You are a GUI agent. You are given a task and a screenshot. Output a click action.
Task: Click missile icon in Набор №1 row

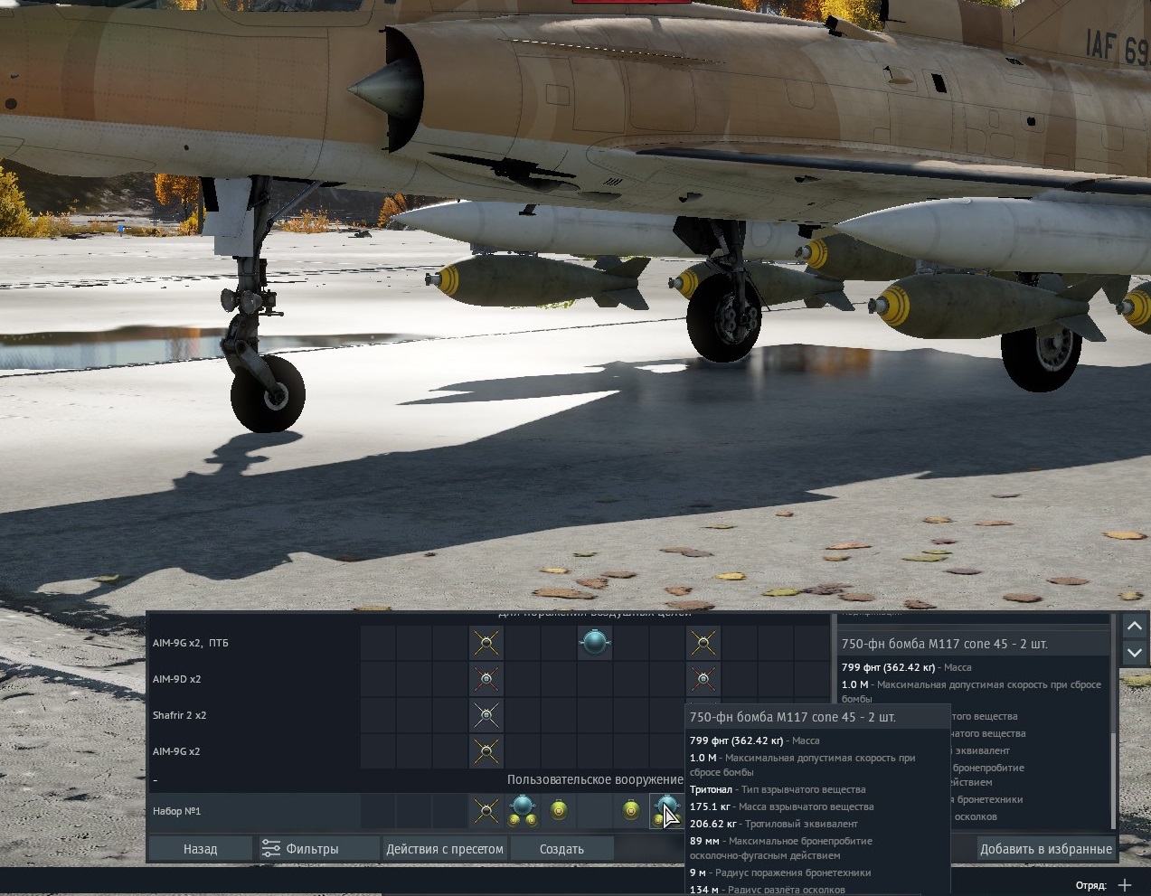point(486,811)
